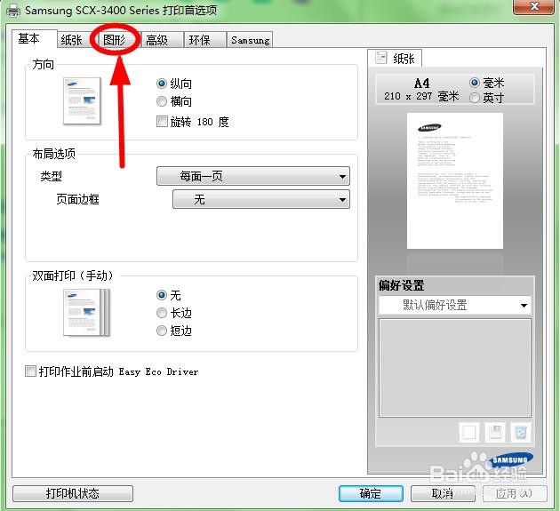Click the Samsung logo
Image resolution: width=560 pixels, height=511 pixels.
click(x=513, y=460)
